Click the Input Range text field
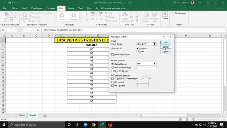Image resolution: width=227 pixels, height=128 pixels. tap(145, 44)
